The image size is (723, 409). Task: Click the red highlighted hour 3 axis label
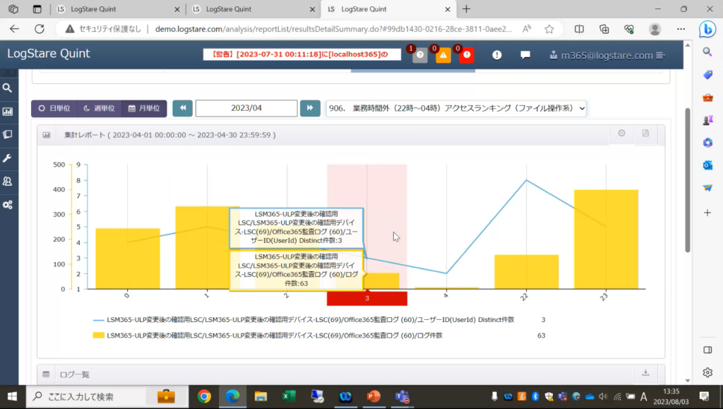(367, 298)
